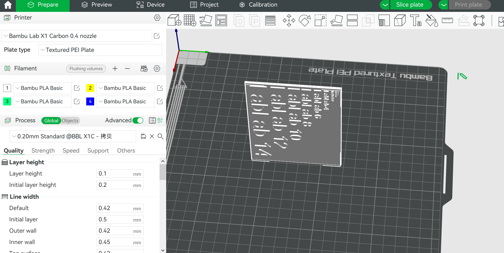Click the Add plate grid icon
Screen dimensions: 504x253
coord(190,20)
